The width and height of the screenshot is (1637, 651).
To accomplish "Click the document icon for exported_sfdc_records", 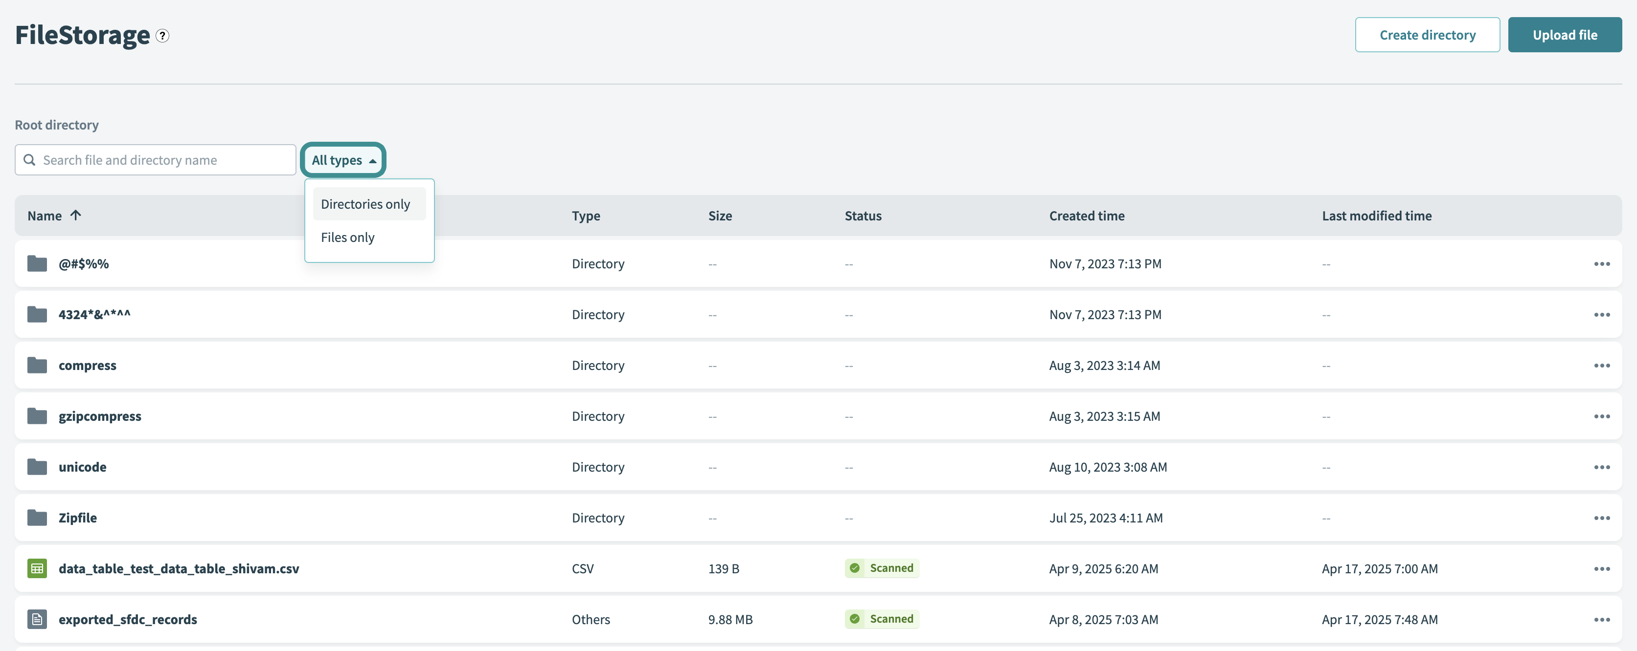I will pos(37,619).
